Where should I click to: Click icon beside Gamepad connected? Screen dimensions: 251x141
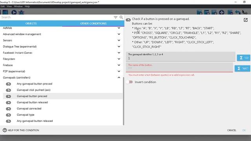[8, 109]
